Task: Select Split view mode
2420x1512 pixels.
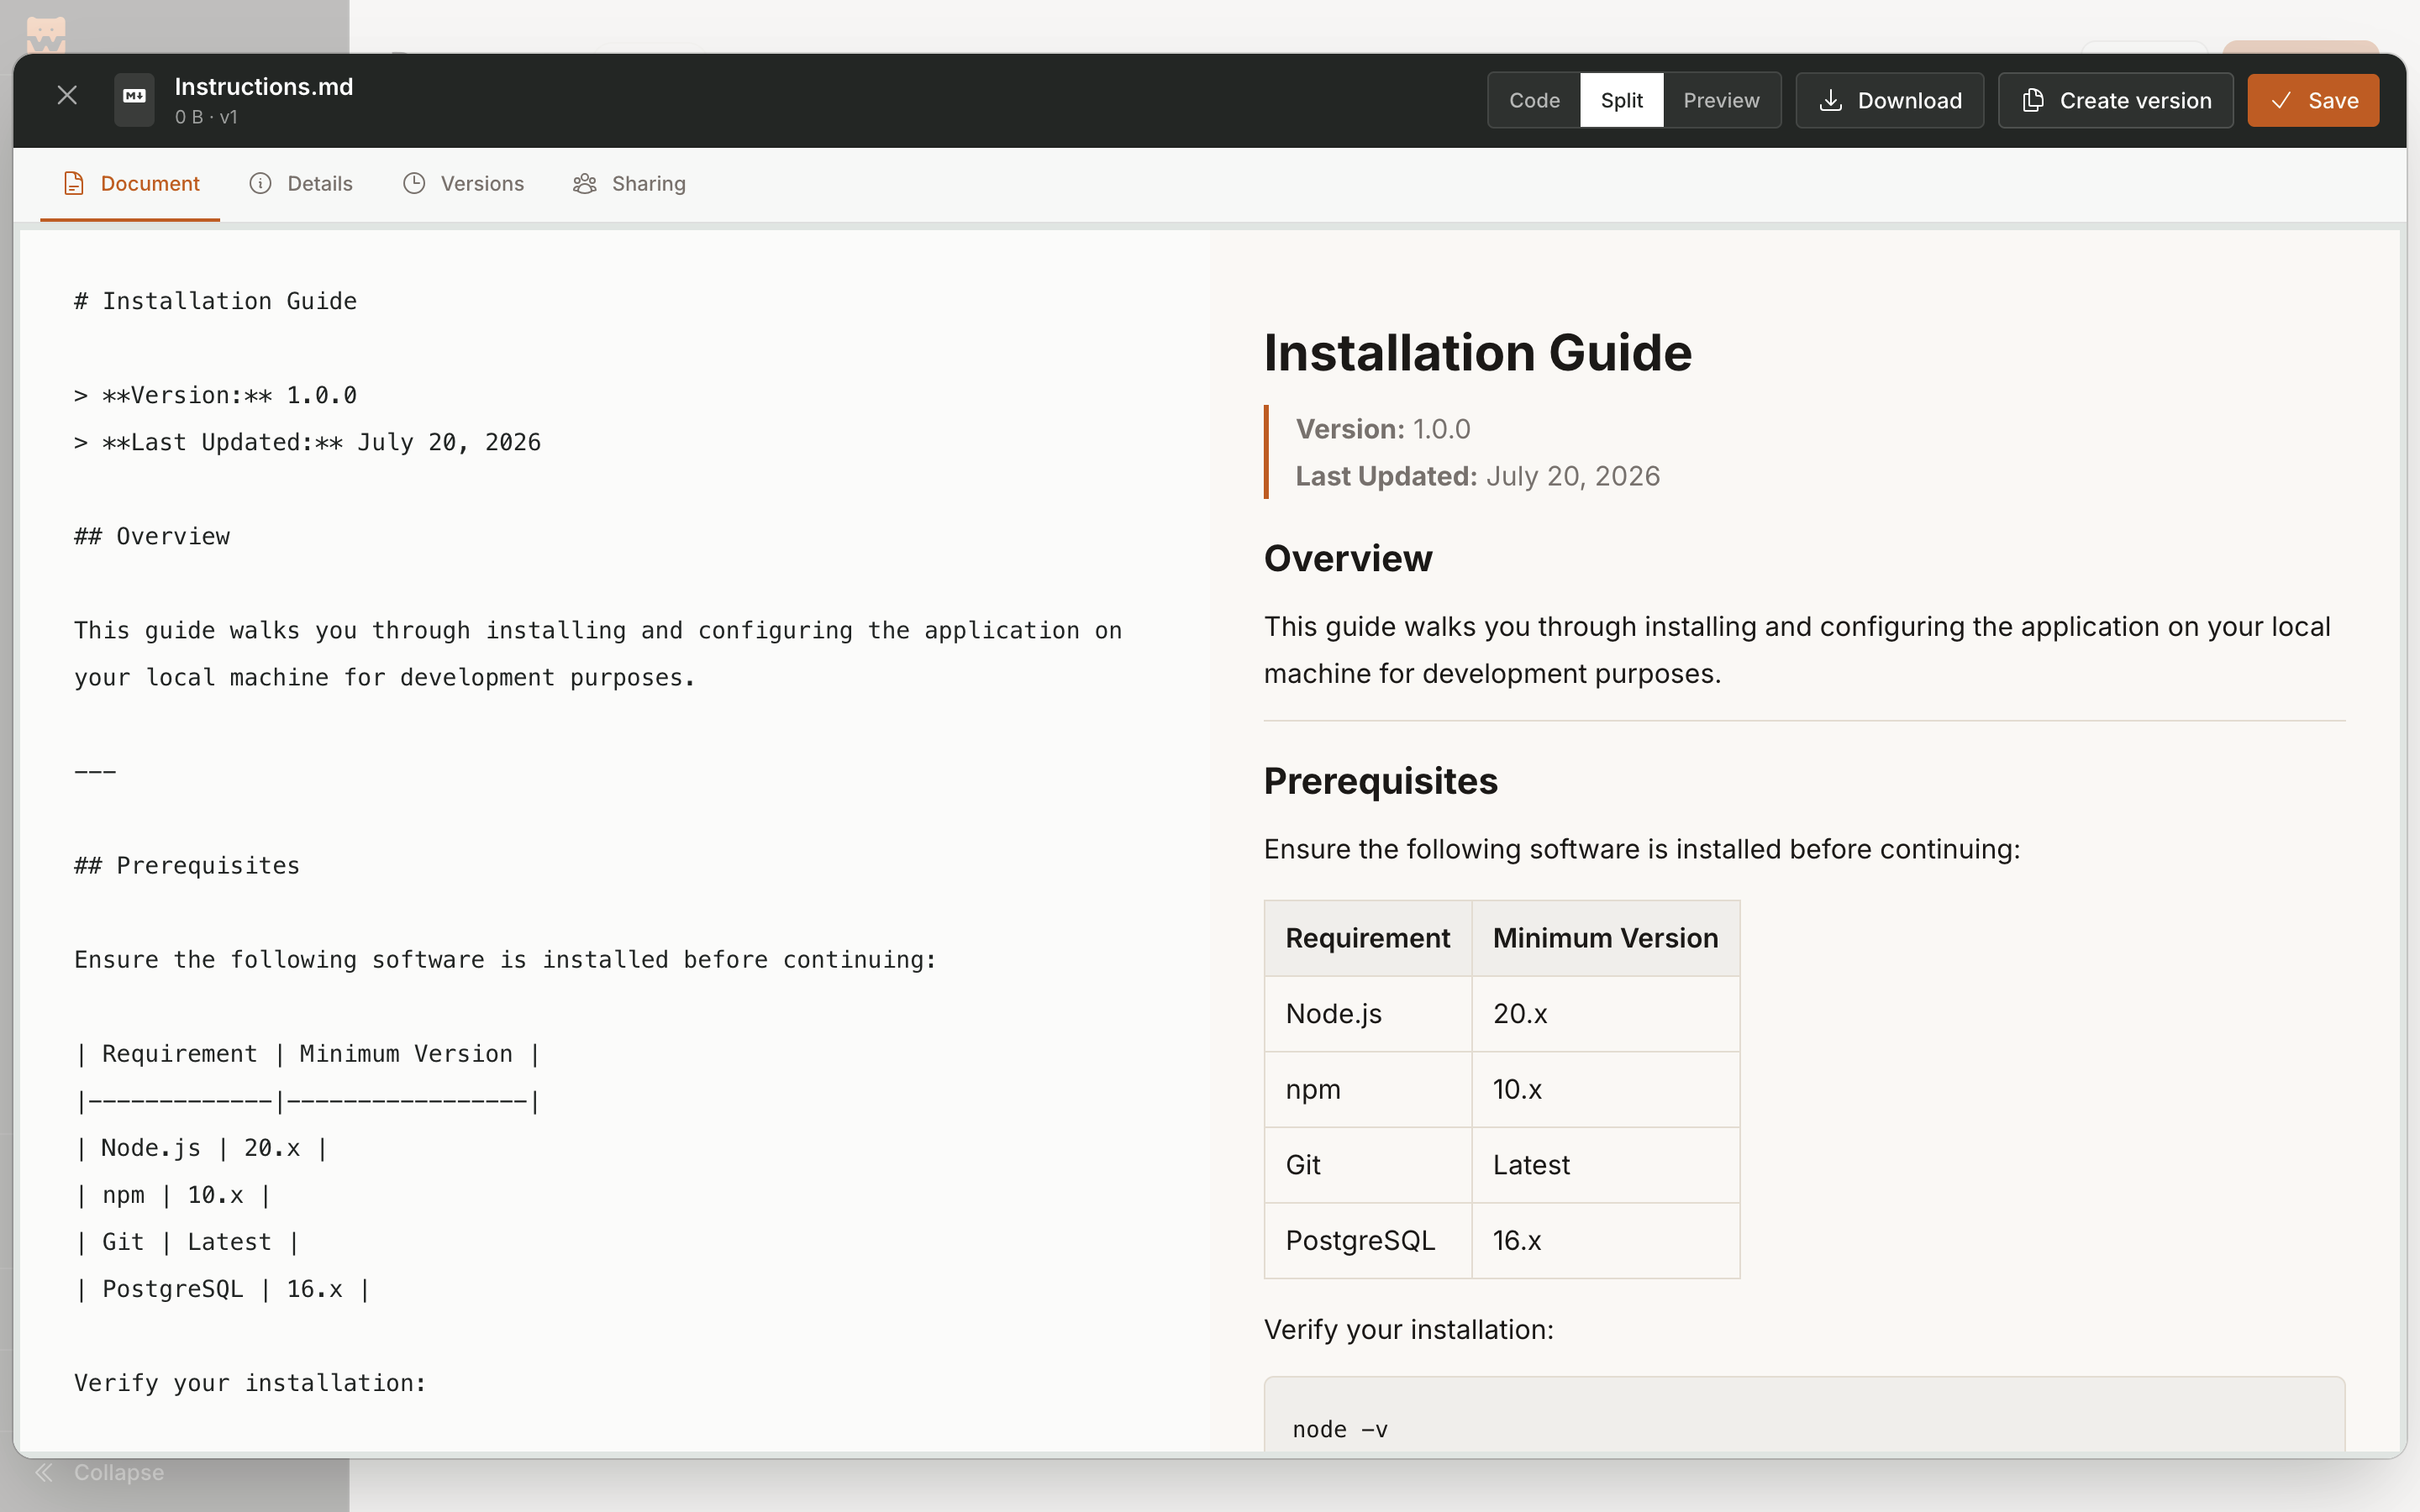Action: 1621,100
